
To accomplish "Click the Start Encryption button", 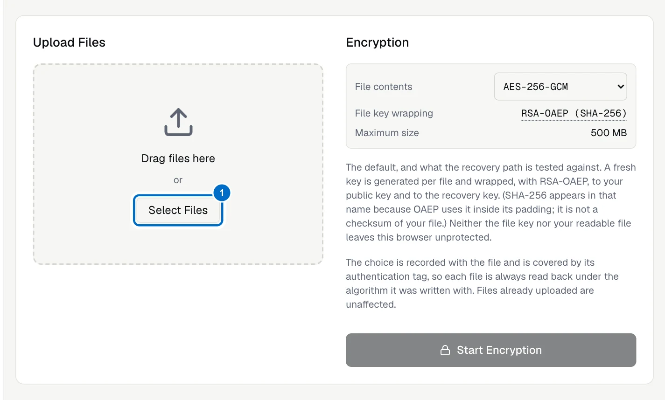I will pos(491,350).
